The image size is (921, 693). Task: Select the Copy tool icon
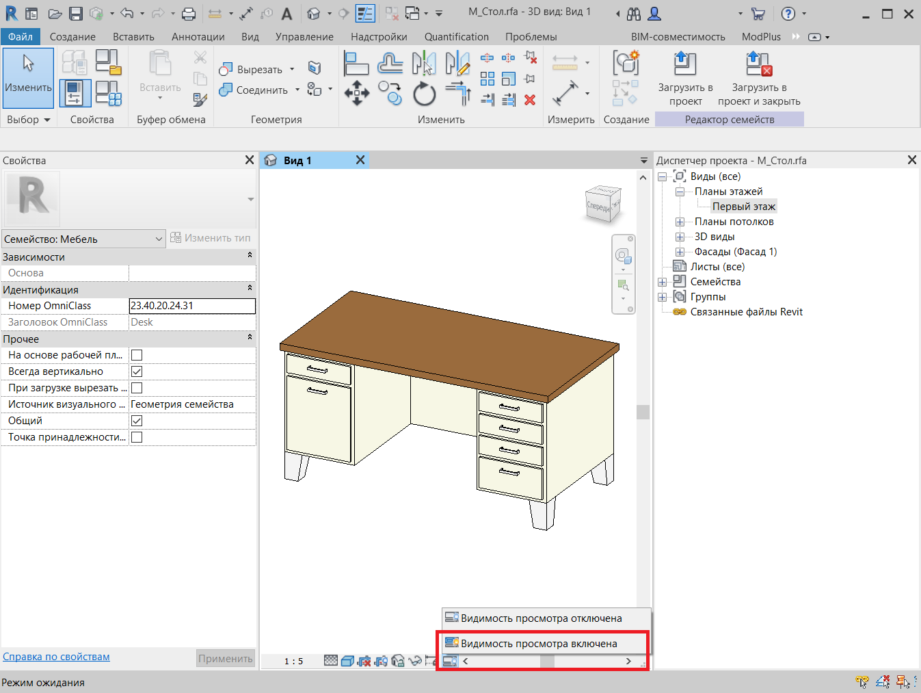[x=390, y=93]
